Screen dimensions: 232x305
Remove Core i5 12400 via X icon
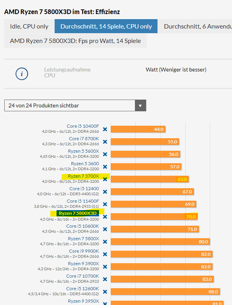pos(105,192)
